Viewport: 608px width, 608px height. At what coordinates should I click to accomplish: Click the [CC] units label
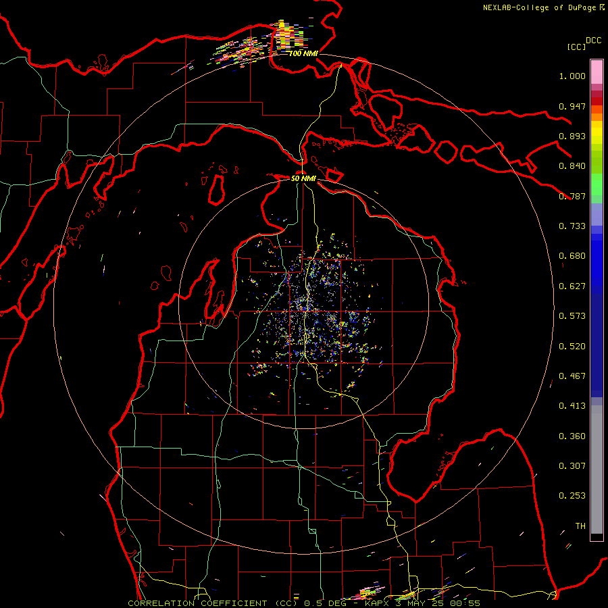tap(576, 47)
